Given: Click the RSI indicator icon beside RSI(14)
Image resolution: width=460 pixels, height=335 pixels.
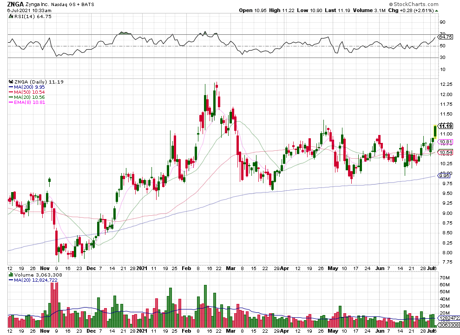Looking at the screenshot, I should (x=11, y=16).
